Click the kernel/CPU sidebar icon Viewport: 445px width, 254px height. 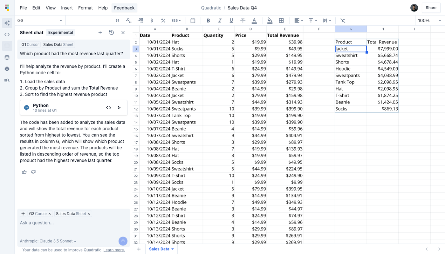point(7,69)
